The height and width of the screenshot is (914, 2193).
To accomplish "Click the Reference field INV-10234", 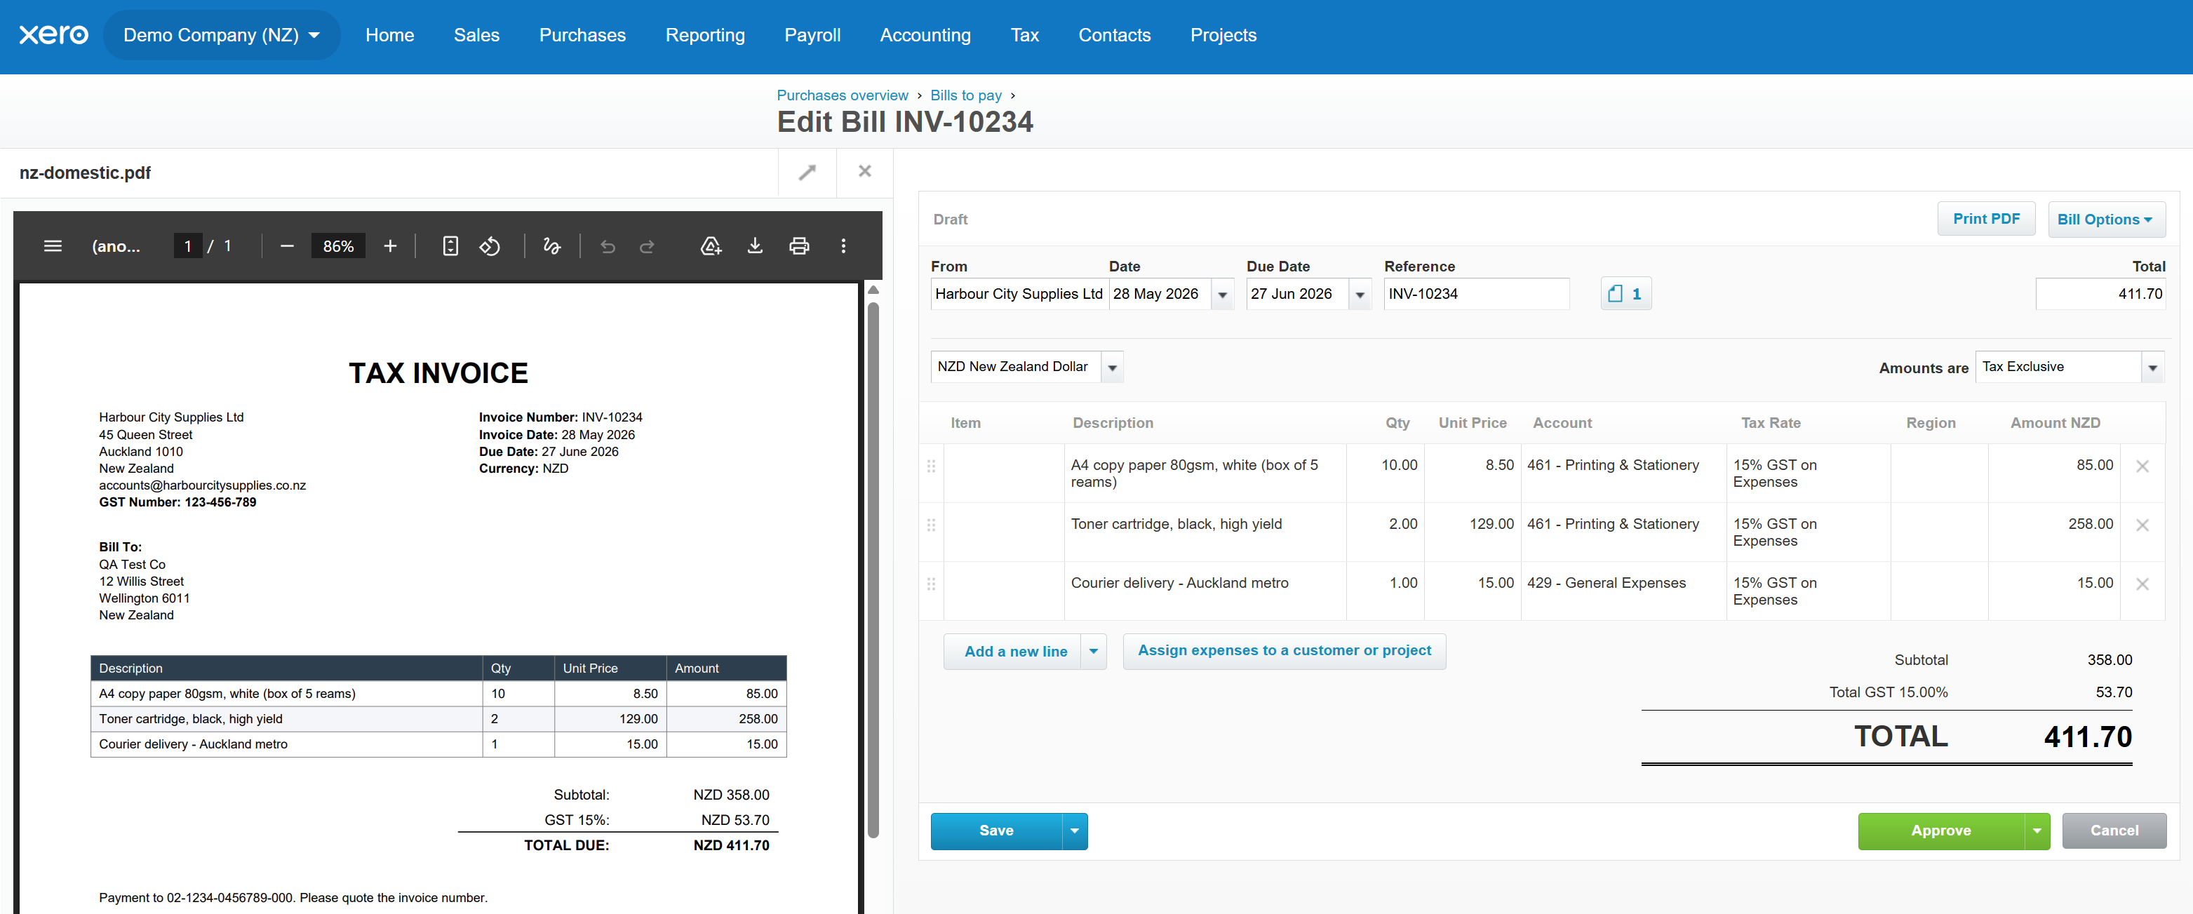I will [x=1476, y=295].
